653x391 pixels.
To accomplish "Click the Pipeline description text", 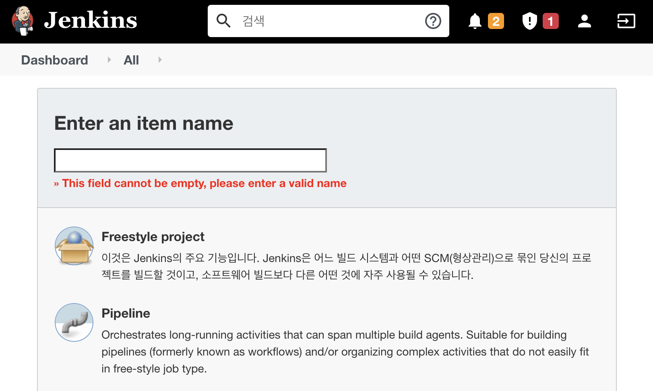I will click(345, 351).
